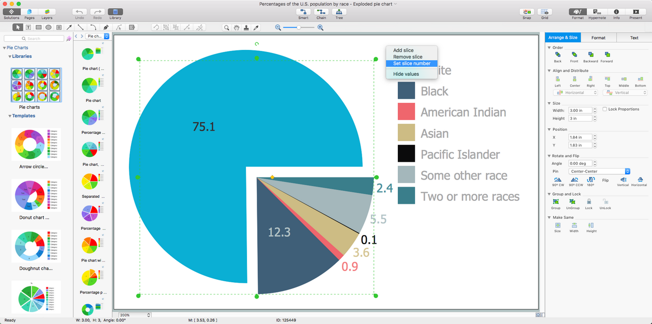Rotate object 90° CW
The image size is (652, 324).
558,182
